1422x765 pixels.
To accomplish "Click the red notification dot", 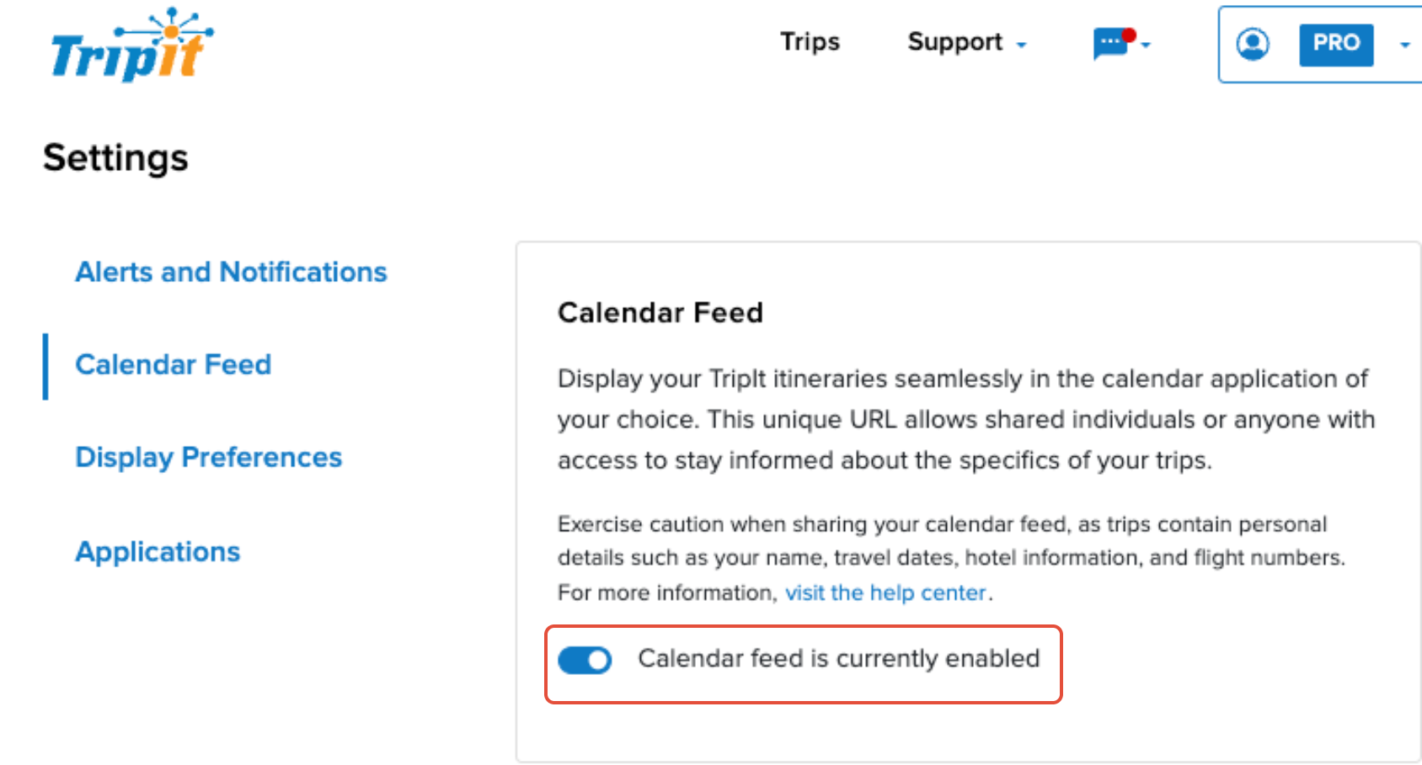I will tap(1129, 35).
